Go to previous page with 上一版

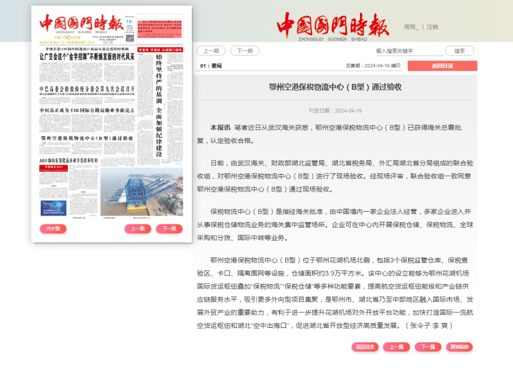pyautogui.click(x=138, y=228)
